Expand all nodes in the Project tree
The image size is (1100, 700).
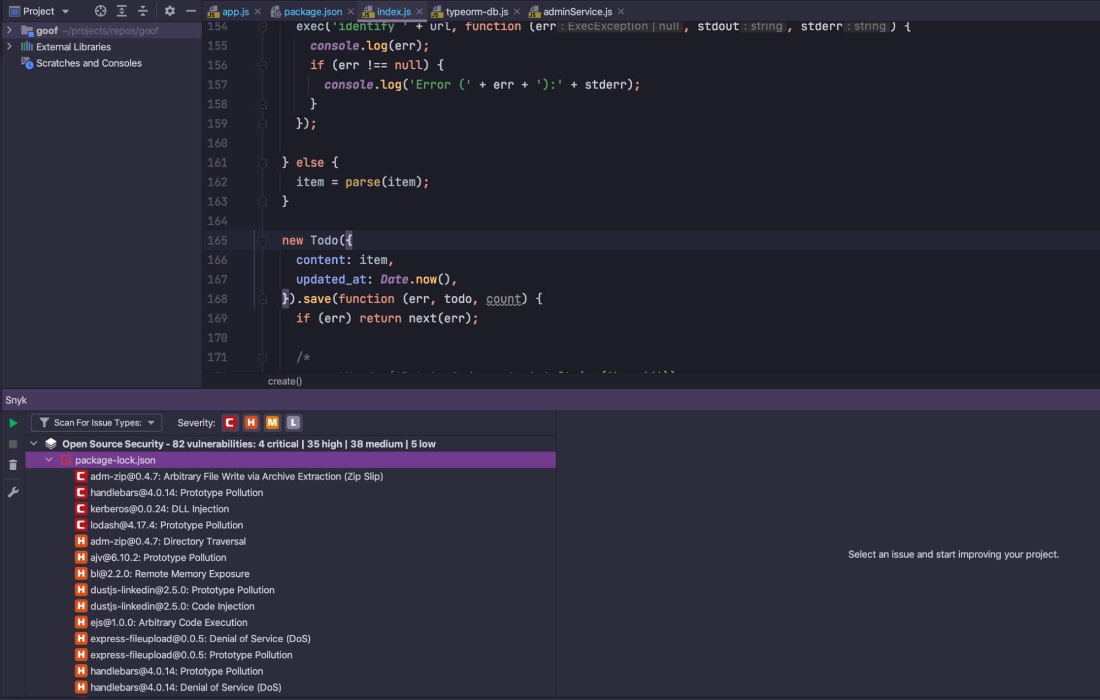pyautogui.click(x=121, y=11)
